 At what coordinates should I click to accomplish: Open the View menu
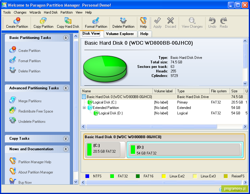tap(79, 12)
